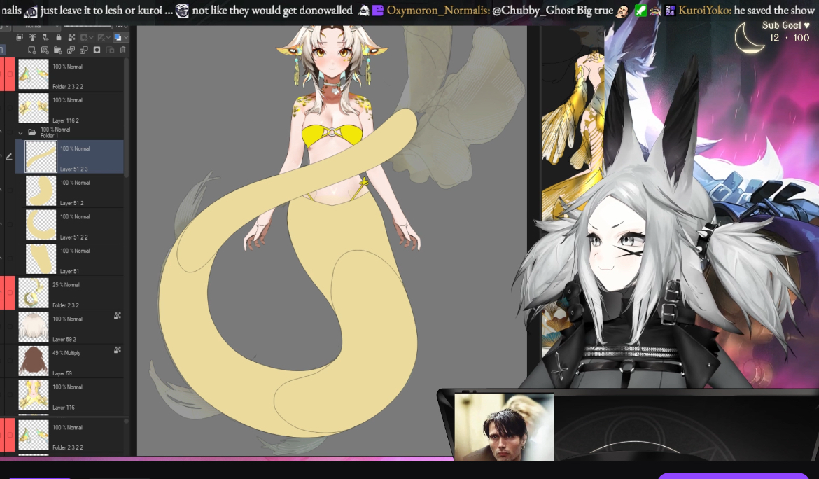Collapse the Folder 1 layer group
Viewport: 819px width, 479px height.
pos(20,132)
